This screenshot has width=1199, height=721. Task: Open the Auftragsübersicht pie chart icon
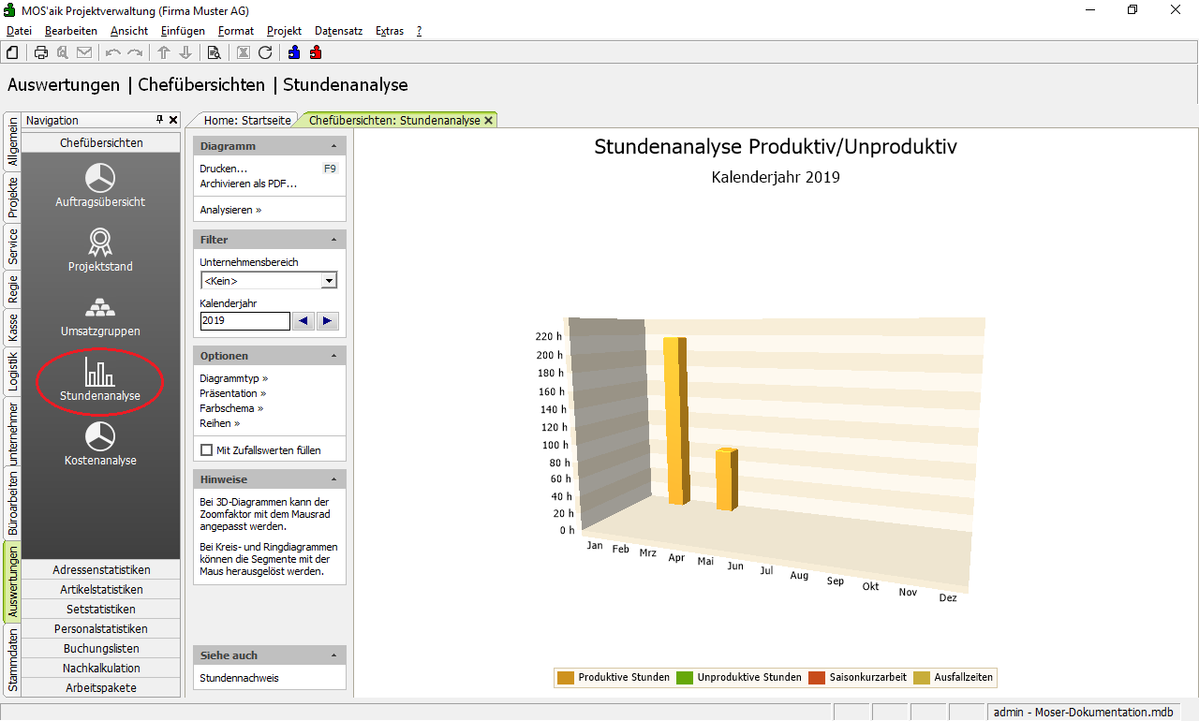pos(100,178)
